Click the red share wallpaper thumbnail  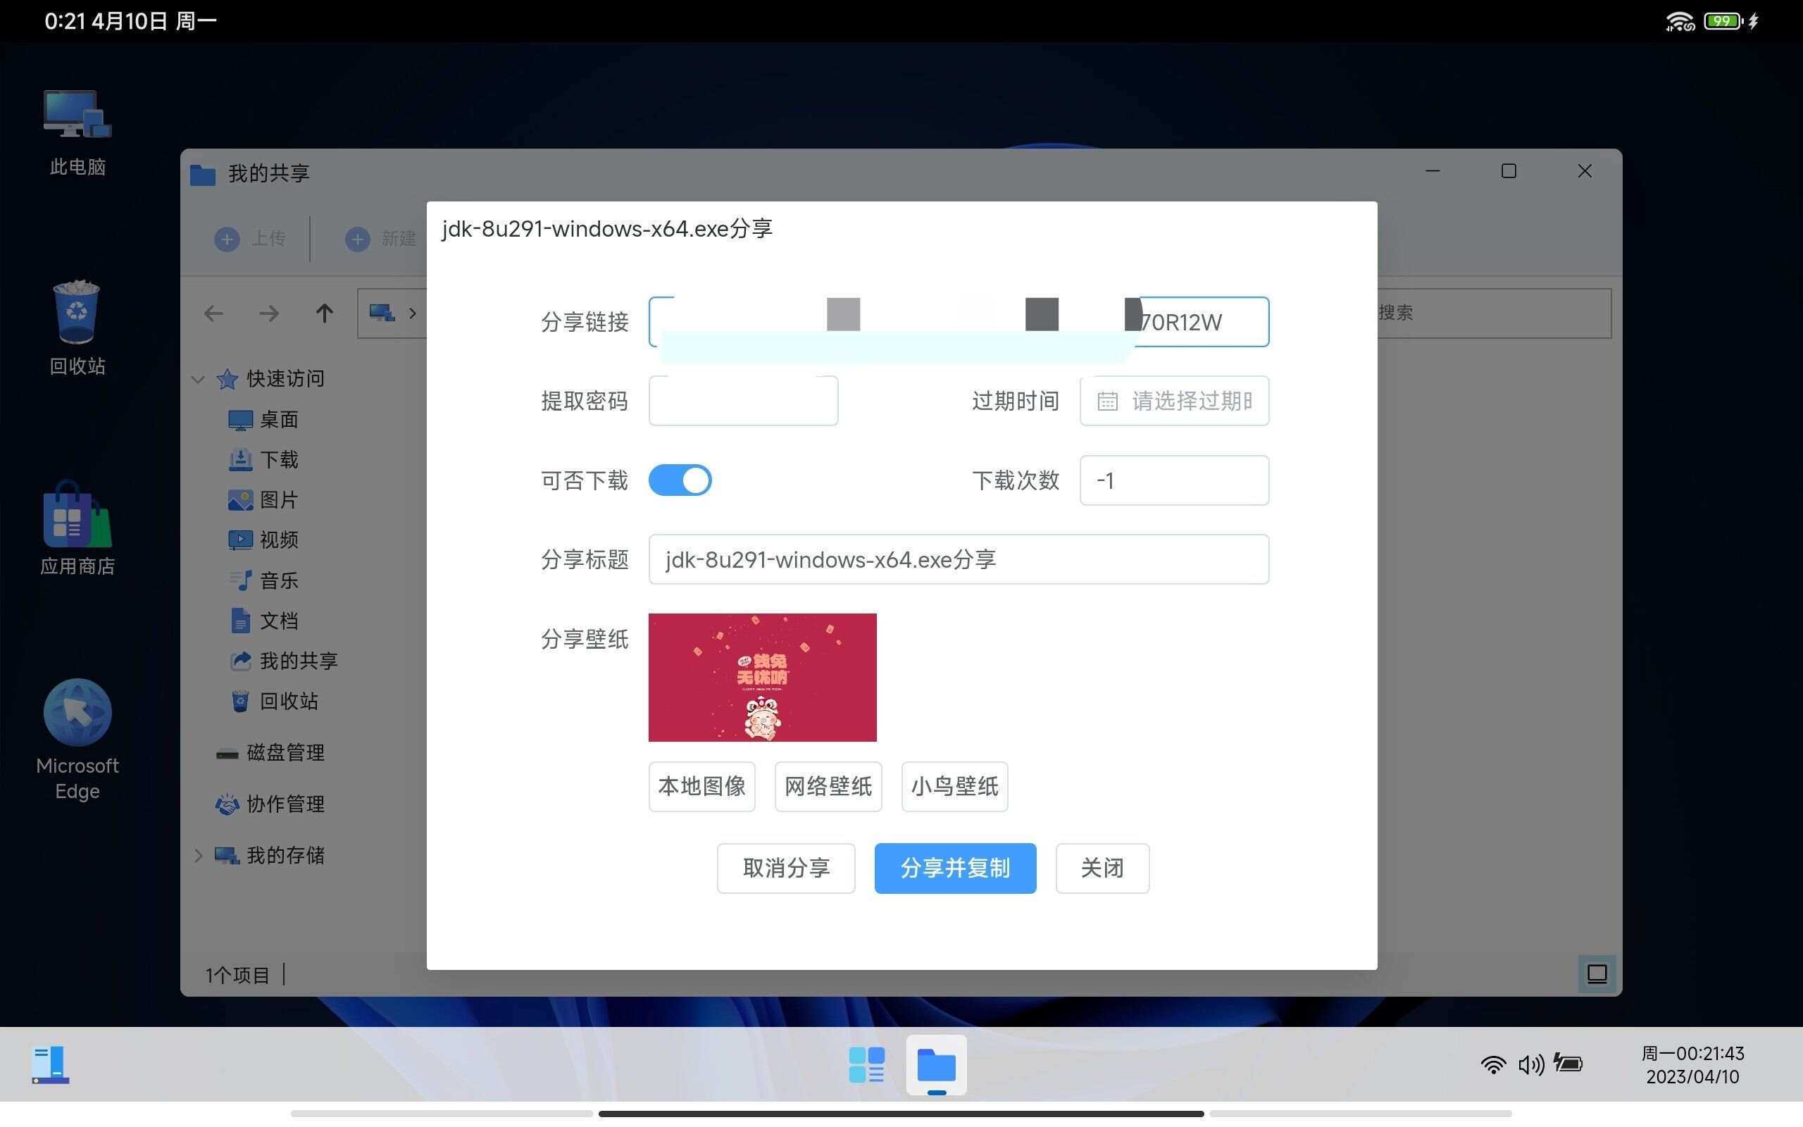tap(761, 677)
